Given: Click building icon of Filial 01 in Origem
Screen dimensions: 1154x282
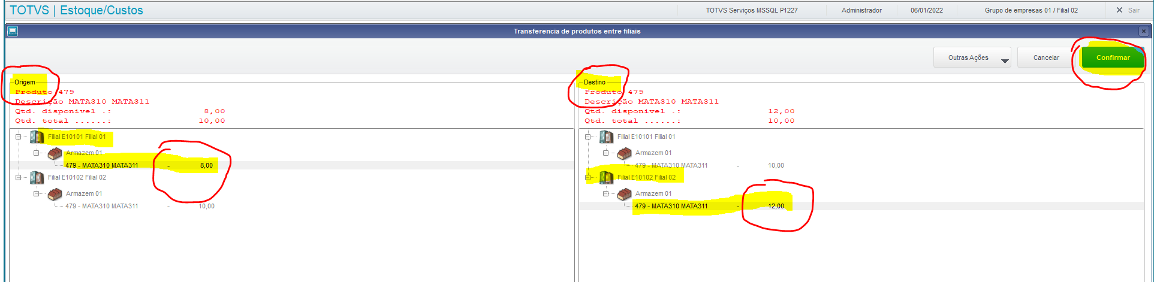Looking at the screenshot, I should click(37, 137).
